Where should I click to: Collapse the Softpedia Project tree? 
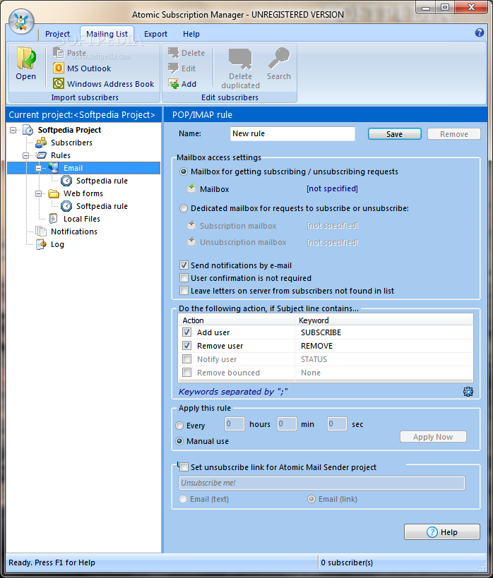(13, 130)
